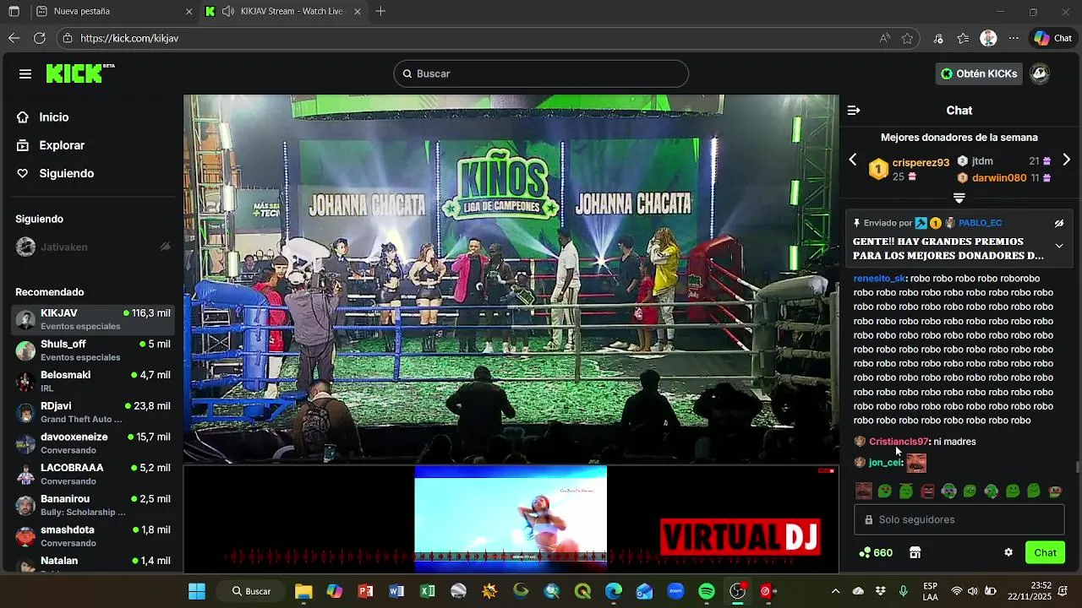
Task: Open OBS Studio from taskbar
Action: [738, 591]
